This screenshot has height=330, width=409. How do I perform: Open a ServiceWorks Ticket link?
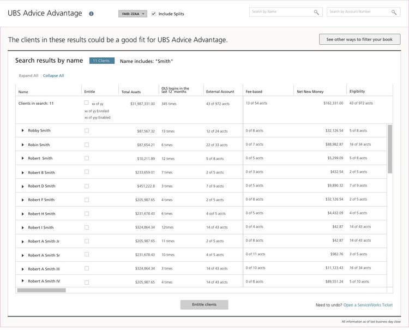tap(368, 305)
